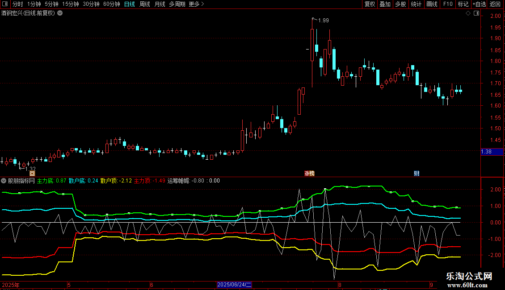Click the 财 financial marker icon
Screen dimensions: 505x290
click(x=417, y=174)
